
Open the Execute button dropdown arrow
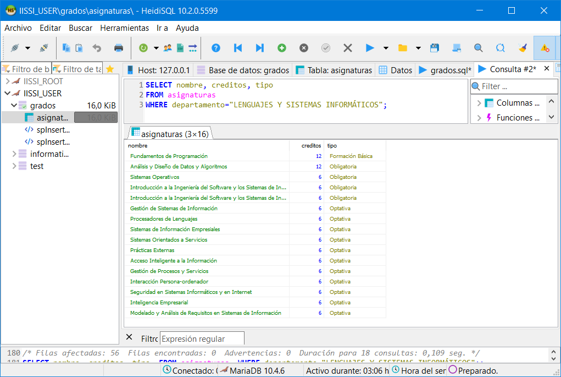pos(386,48)
